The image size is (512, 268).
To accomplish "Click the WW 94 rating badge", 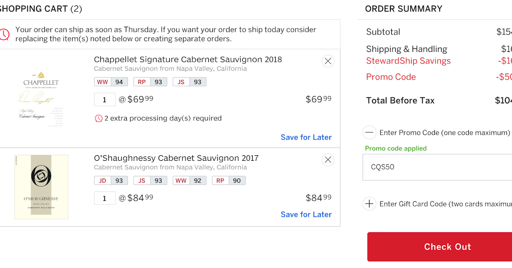I will [111, 82].
